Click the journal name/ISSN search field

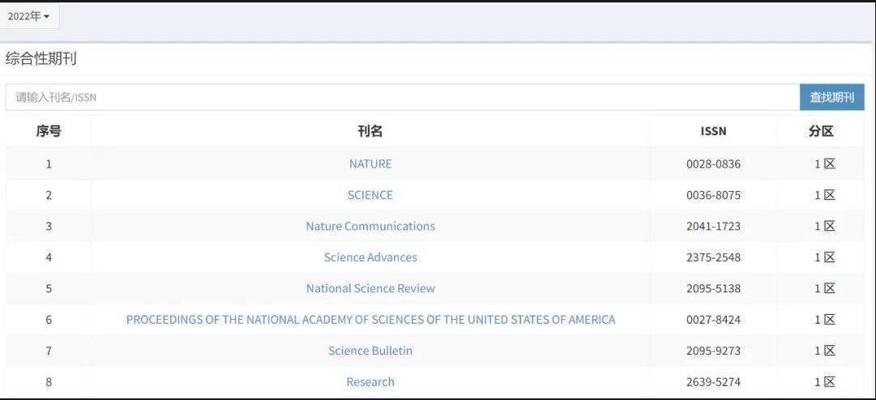coord(402,97)
